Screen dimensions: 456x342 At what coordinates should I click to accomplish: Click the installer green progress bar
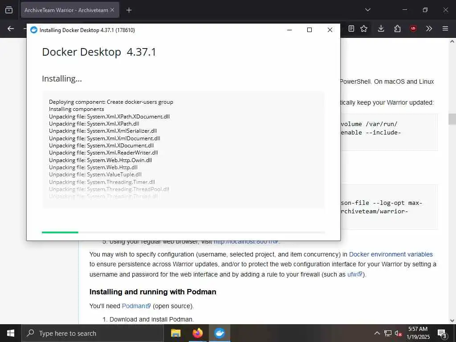point(183,232)
